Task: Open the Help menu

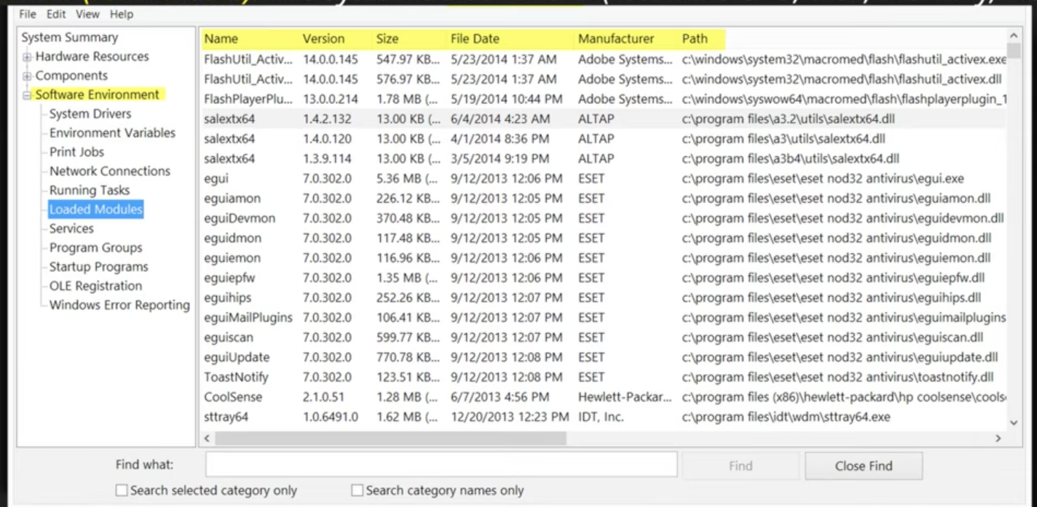Action: [122, 14]
